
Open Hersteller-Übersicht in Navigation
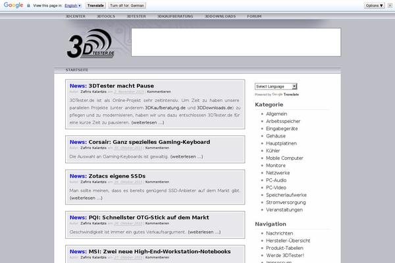click(288, 241)
